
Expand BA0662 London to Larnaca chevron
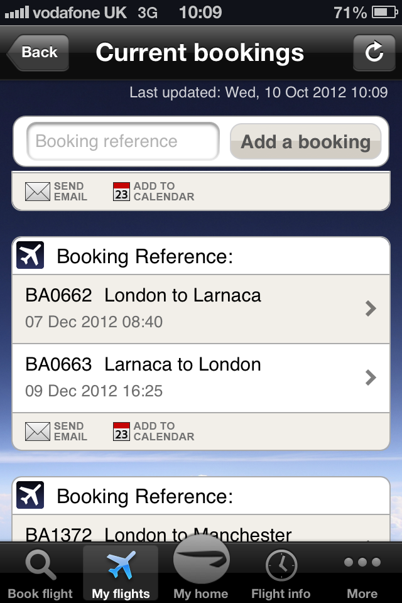[371, 308]
